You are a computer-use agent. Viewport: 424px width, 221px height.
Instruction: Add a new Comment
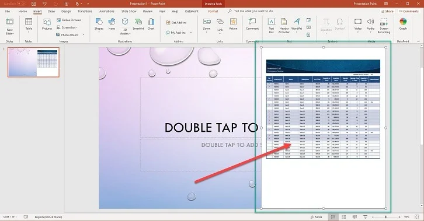252,24
